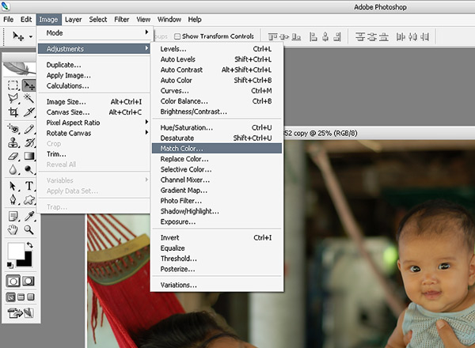Image resolution: width=475 pixels, height=348 pixels.
Task: Open the Window menu
Action: [x=169, y=19]
